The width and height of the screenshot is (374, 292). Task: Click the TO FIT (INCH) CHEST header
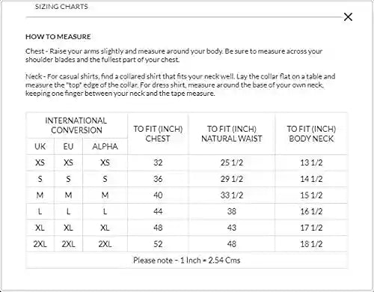click(x=158, y=134)
